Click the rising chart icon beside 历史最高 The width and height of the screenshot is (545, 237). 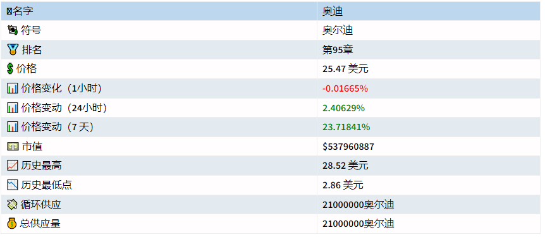[13, 166]
